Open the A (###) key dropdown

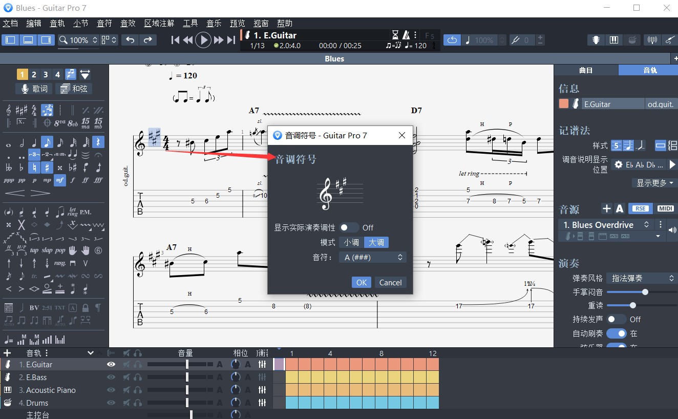pos(372,257)
